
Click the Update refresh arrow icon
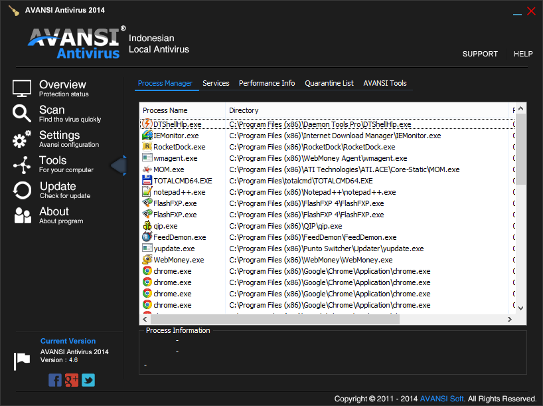22,190
